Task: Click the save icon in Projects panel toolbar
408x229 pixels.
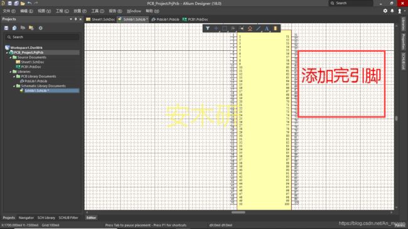Action: 6,28
